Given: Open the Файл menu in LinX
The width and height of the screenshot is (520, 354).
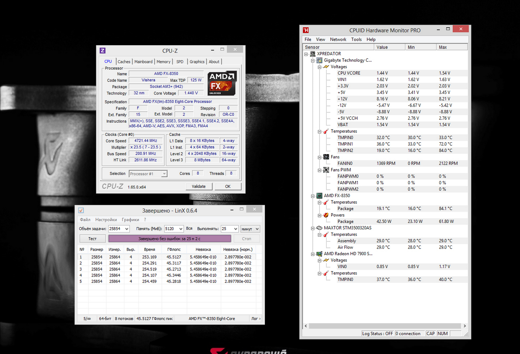Looking at the screenshot, I should click(x=85, y=220).
